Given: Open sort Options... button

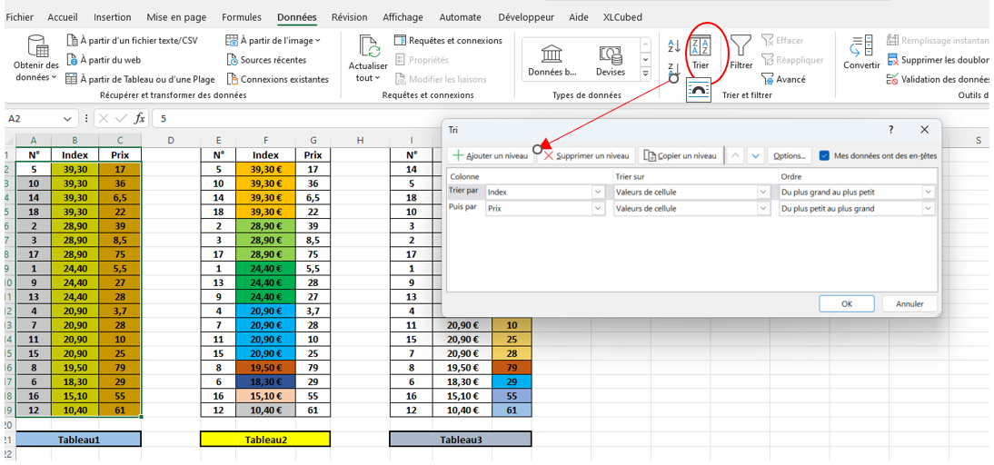Looking at the screenshot, I should click(790, 155).
